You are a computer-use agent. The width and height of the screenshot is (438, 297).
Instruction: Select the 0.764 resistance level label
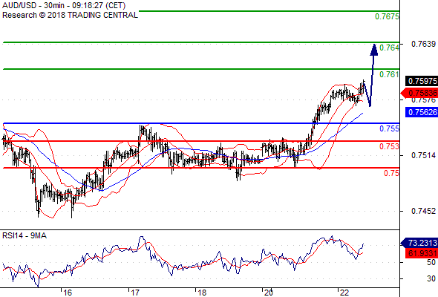(389, 48)
